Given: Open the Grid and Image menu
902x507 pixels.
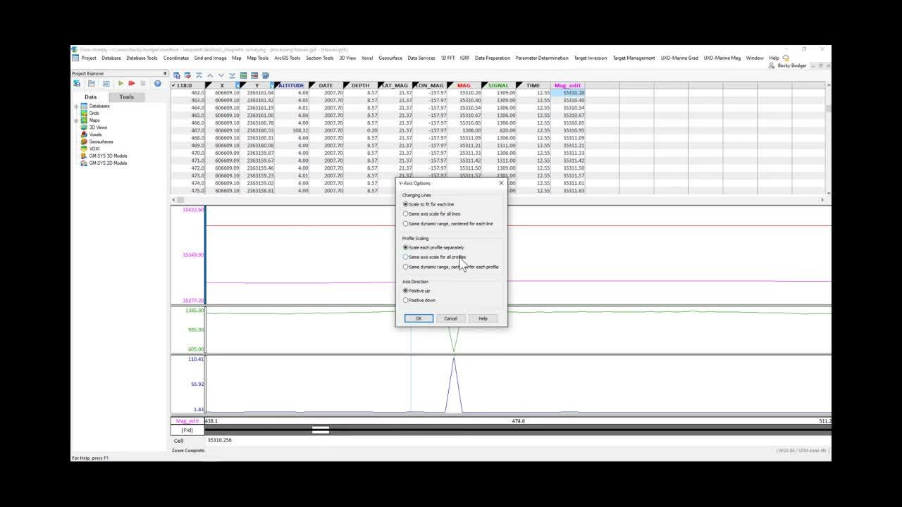Looking at the screenshot, I should pyautogui.click(x=211, y=58).
